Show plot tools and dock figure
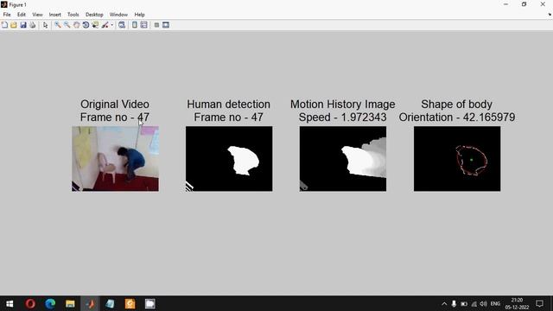The width and height of the screenshot is (553, 311). pyautogui.click(x=166, y=25)
